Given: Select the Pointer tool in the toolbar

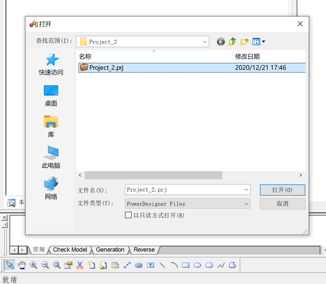Looking at the screenshot, I should 10,265.
